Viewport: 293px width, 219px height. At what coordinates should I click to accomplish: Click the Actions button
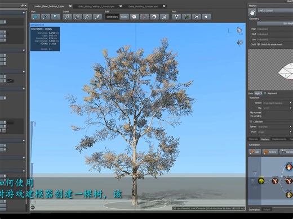[270, 152]
